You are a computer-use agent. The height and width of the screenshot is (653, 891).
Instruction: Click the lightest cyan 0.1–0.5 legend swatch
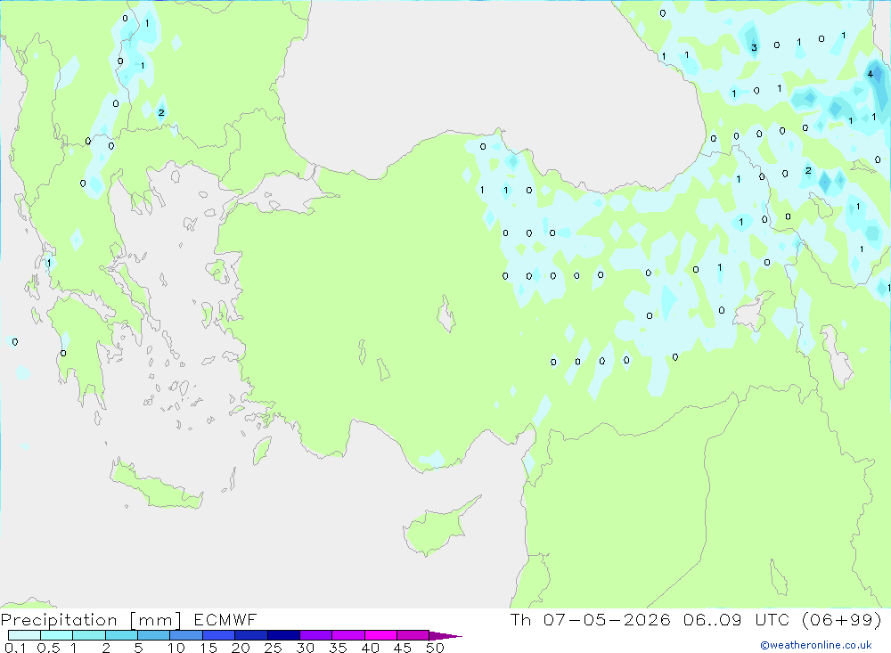click(24, 635)
